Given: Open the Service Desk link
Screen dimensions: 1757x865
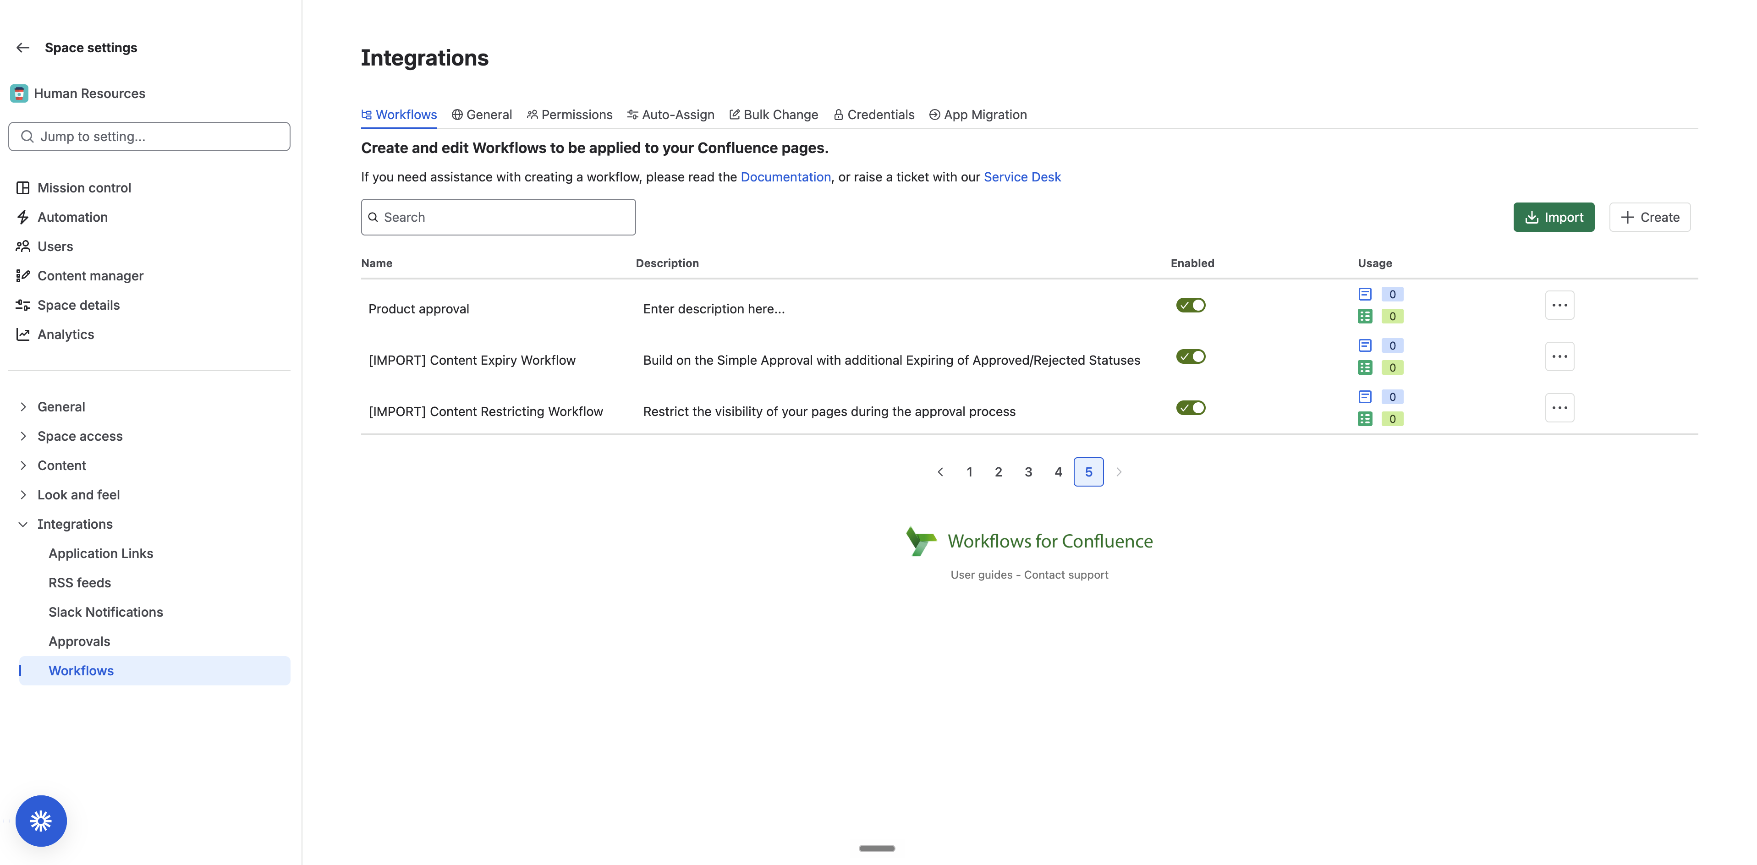Looking at the screenshot, I should coord(1022,177).
